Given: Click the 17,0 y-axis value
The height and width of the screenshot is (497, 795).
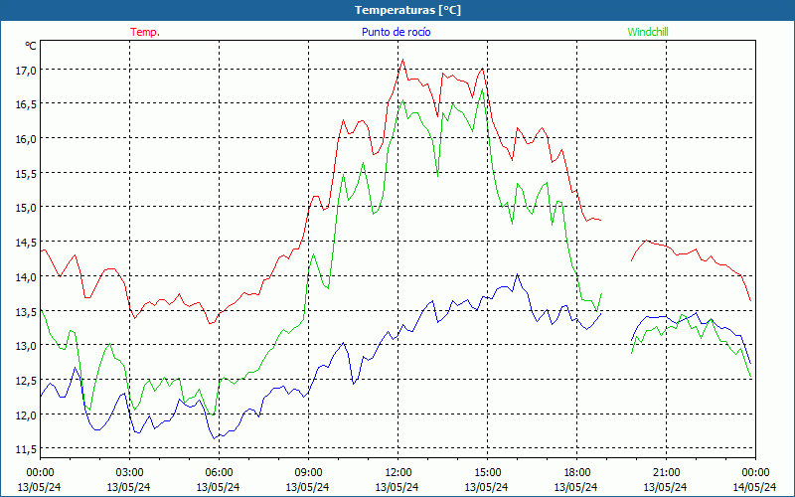Looking at the screenshot, I should click(26, 70).
